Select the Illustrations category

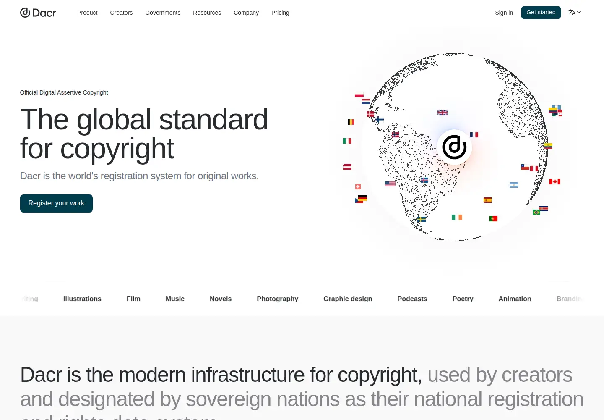pyautogui.click(x=82, y=299)
